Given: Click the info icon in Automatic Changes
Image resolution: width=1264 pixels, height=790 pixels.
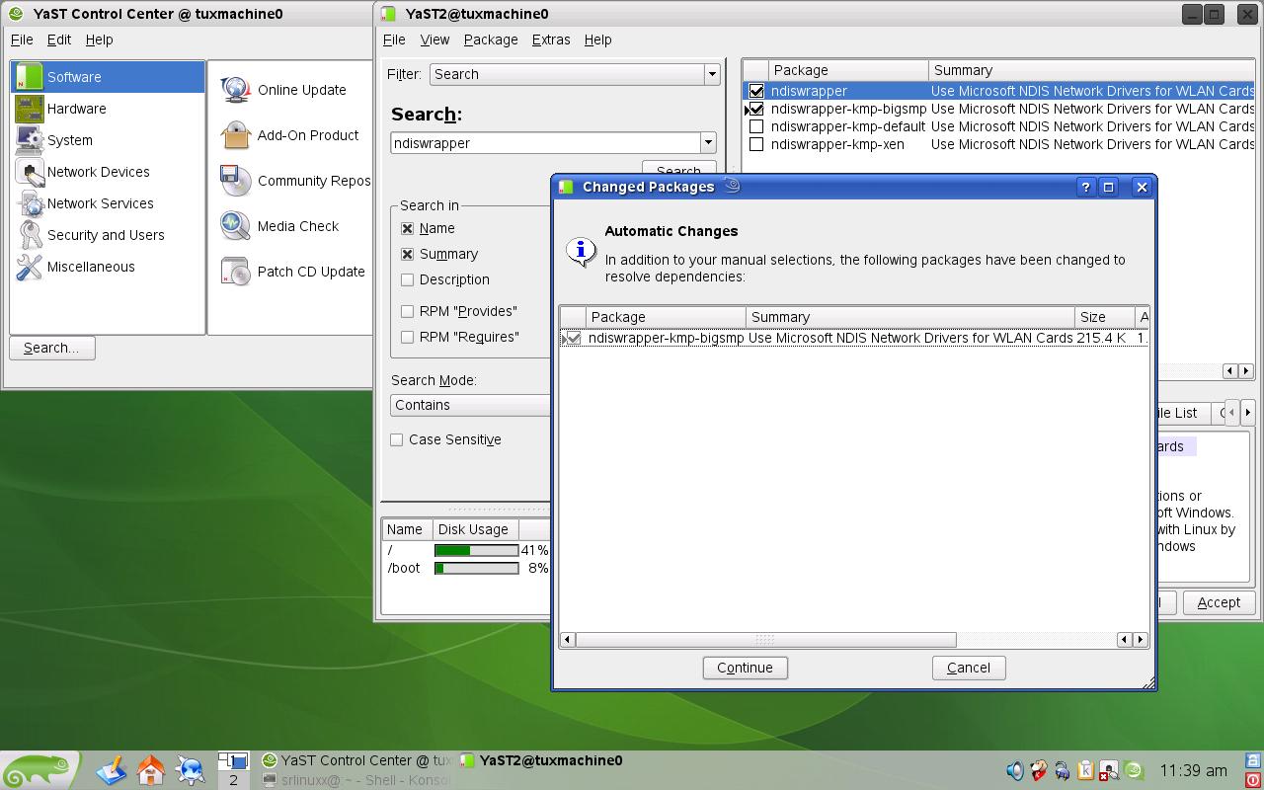Looking at the screenshot, I should tap(582, 251).
